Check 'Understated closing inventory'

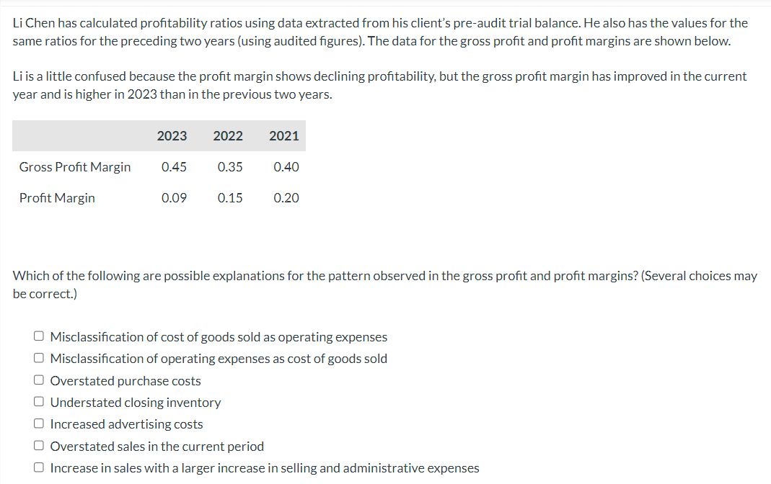coord(38,400)
